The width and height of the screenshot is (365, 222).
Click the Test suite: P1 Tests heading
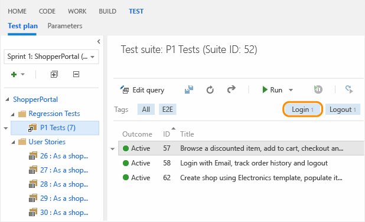(x=189, y=49)
